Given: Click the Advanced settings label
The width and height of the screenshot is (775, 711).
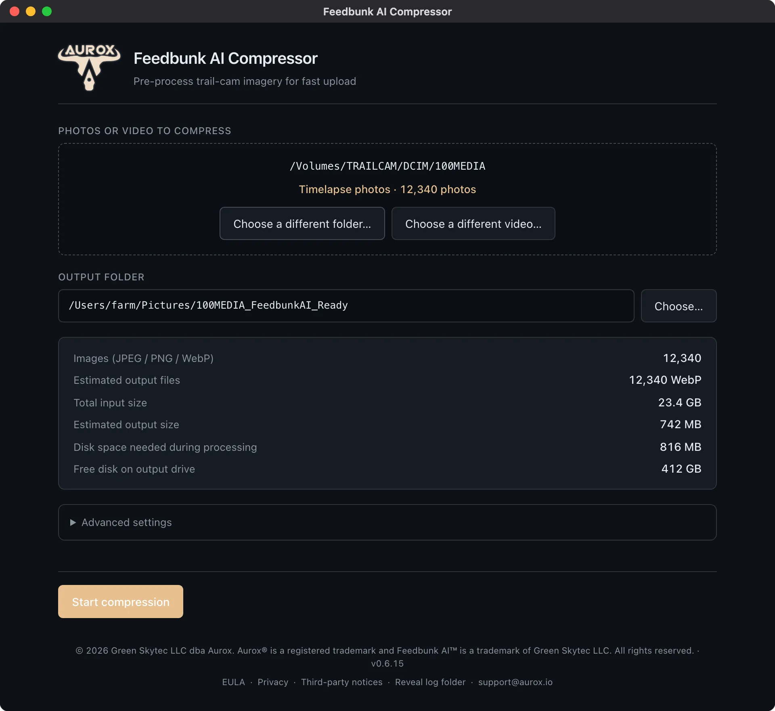Looking at the screenshot, I should [x=127, y=522].
